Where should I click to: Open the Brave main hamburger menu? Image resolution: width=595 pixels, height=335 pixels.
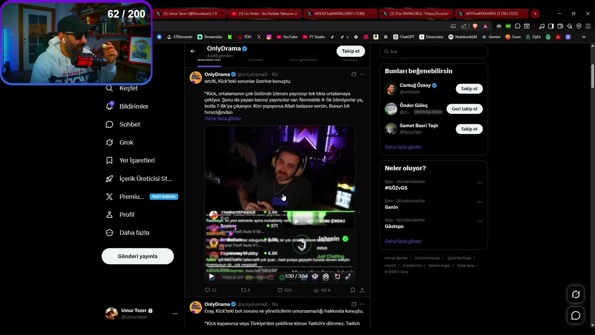[588, 26]
